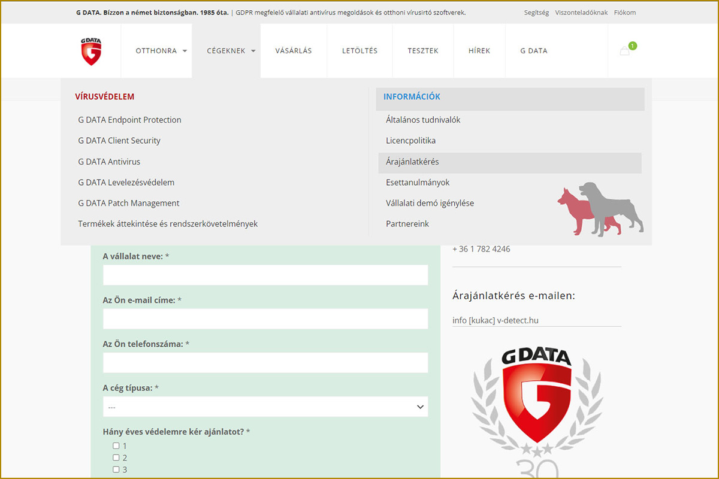The width and height of the screenshot is (719, 479).
Task: Click the Segítség link
Action: tap(536, 13)
